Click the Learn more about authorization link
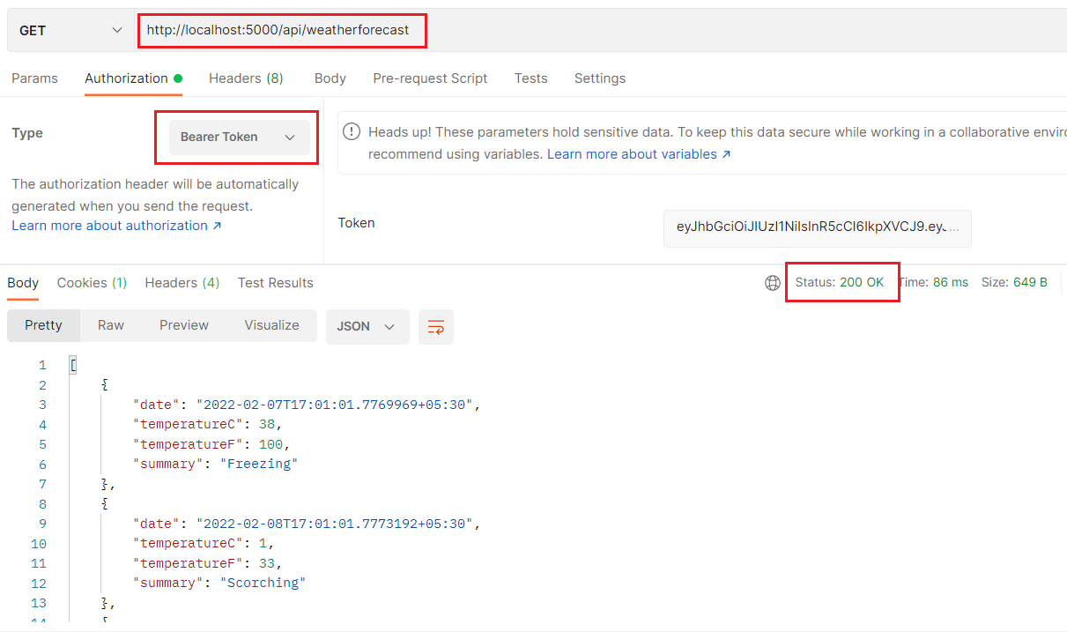This screenshot has width=1067, height=632. coord(109,225)
